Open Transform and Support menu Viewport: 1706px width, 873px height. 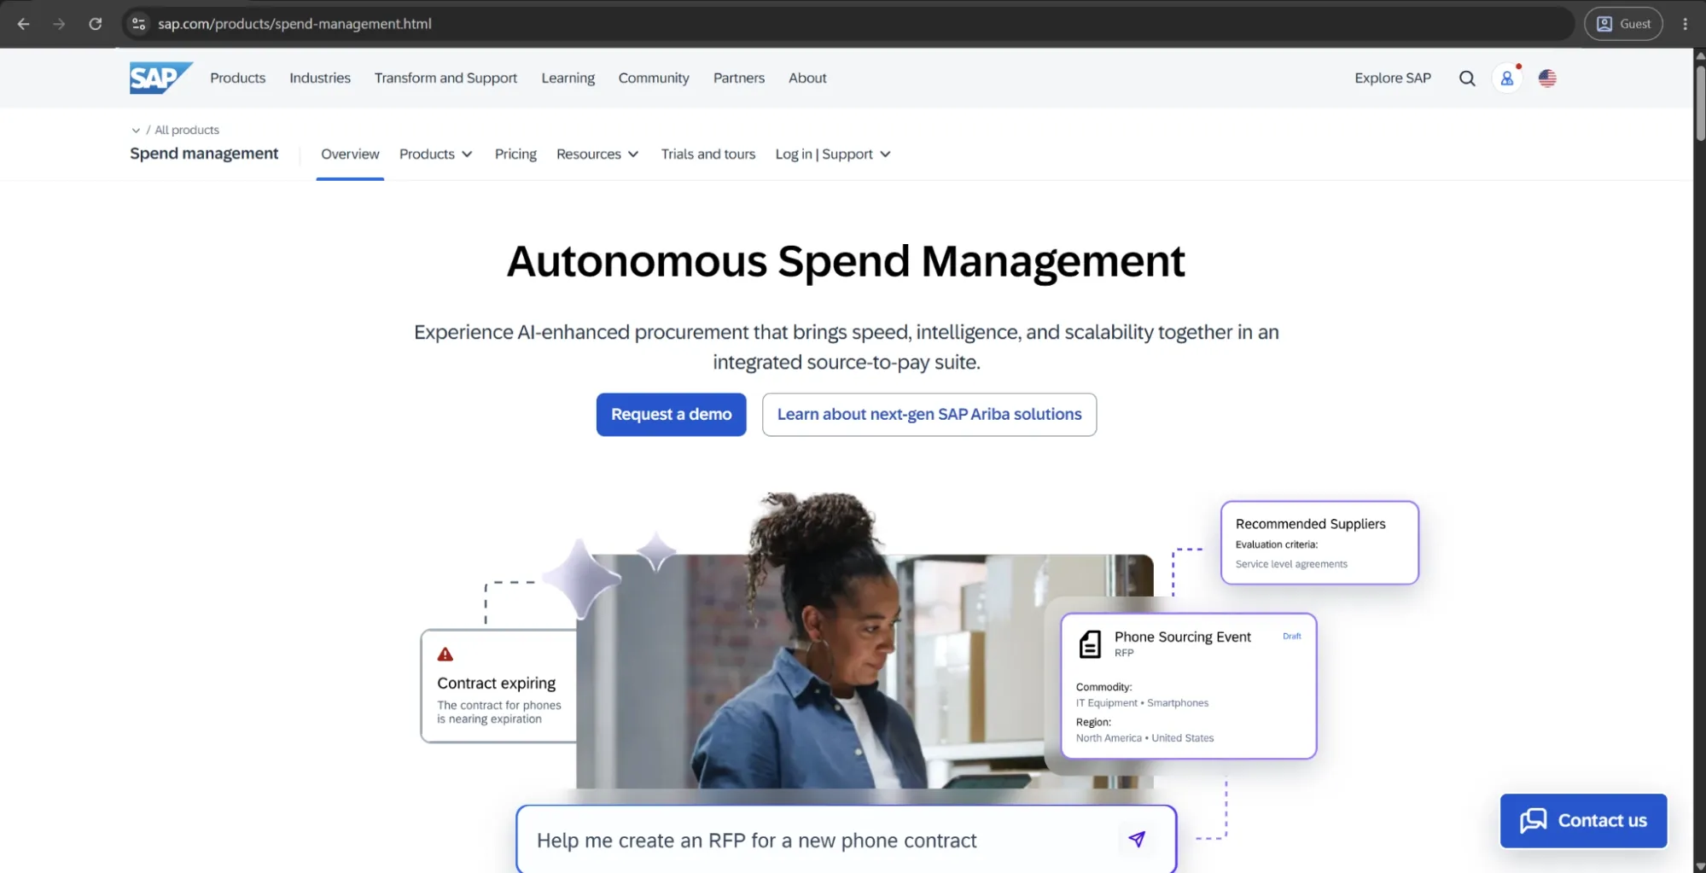(445, 78)
